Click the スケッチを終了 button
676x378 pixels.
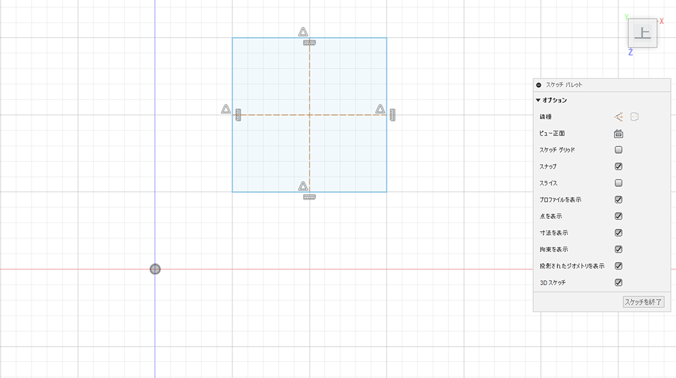[x=643, y=302]
